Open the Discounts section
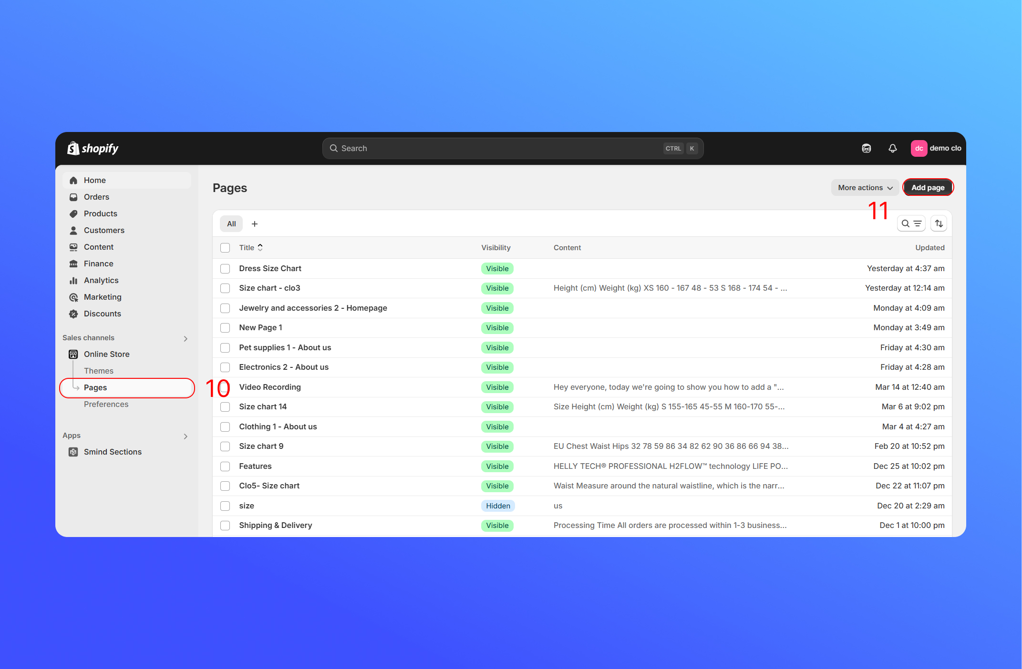This screenshot has height=669, width=1022. coord(102,314)
